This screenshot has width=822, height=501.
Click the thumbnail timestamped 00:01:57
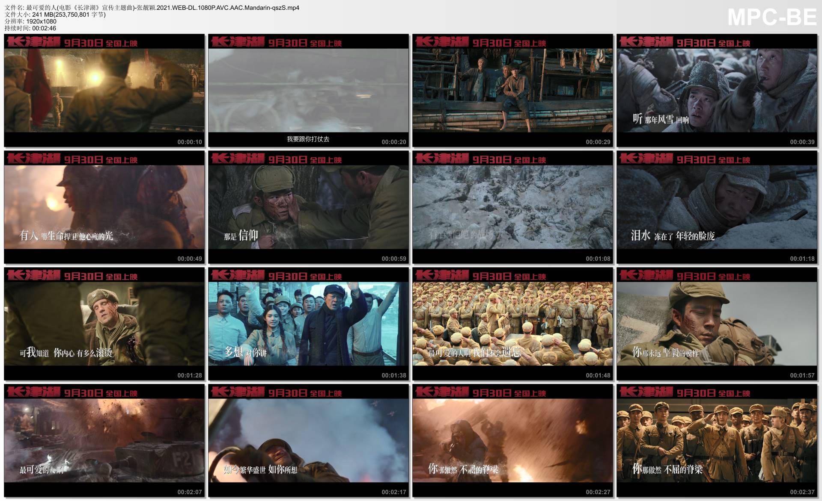tap(717, 324)
